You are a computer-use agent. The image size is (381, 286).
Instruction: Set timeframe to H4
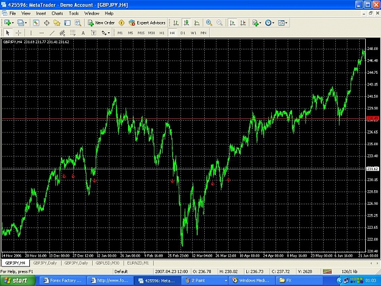pyautogui.click(x=173, y=33)
